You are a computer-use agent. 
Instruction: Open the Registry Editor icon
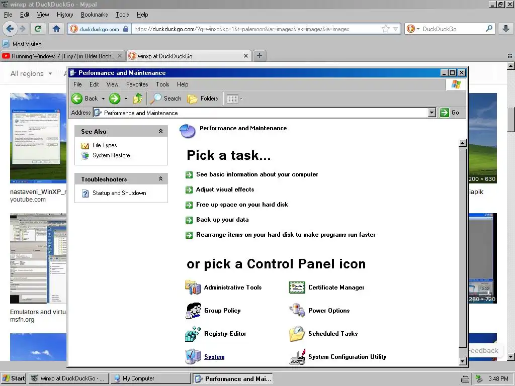193,334
